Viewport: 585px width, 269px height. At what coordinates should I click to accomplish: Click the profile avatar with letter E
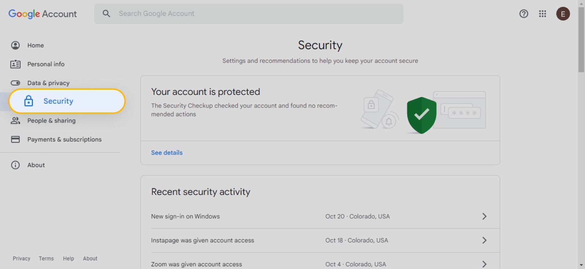point(563,14)
